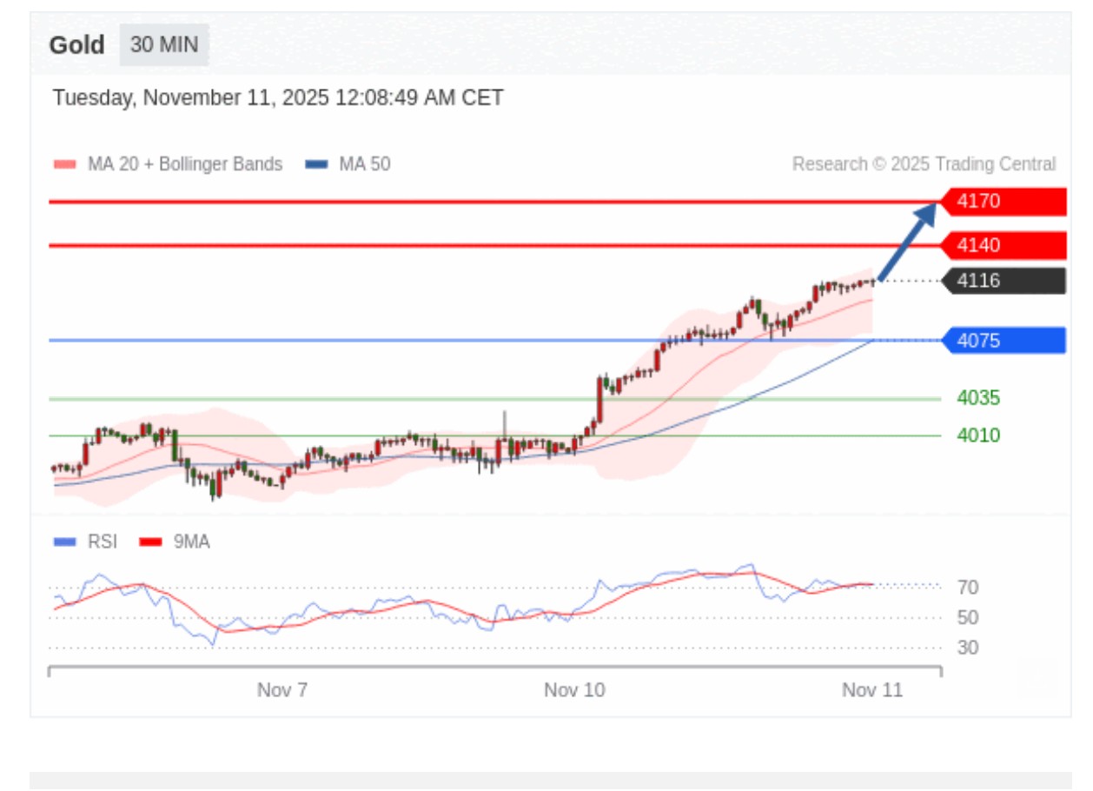Click the black 4116 current price tag
The height and width of the screenshot is (791, 1093).
[x=1004, y=281]
